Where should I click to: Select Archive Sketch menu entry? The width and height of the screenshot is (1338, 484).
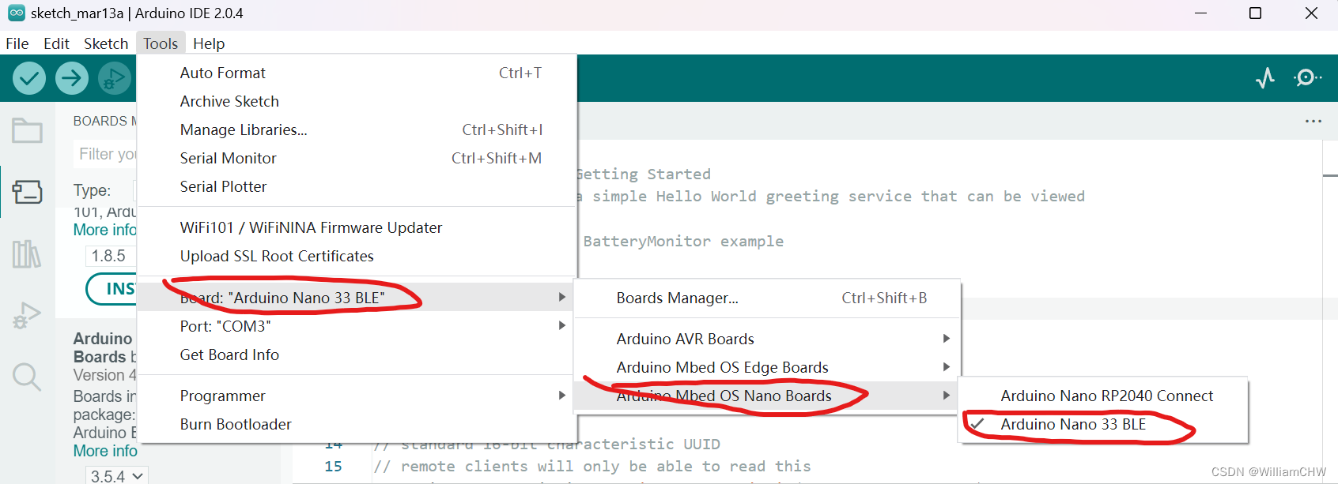(x=357, y=101)
